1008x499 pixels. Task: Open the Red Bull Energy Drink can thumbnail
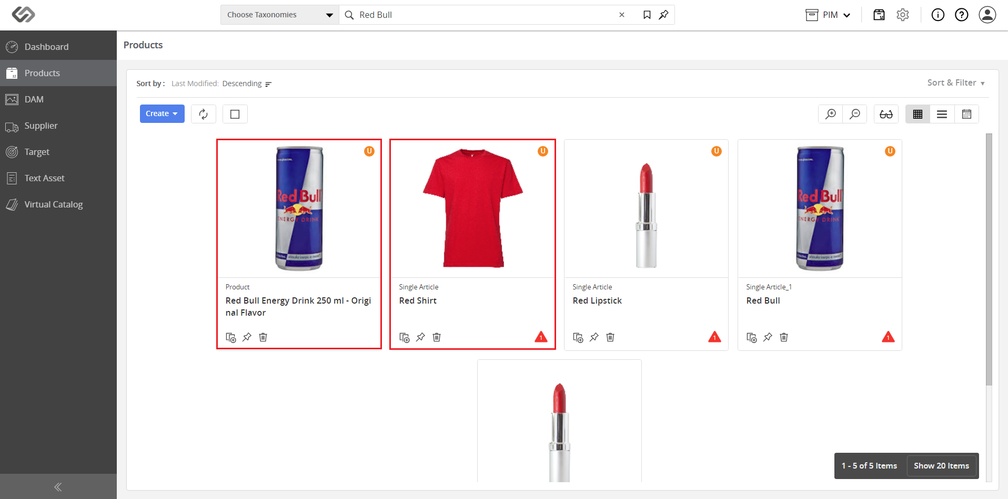(299, 209)
